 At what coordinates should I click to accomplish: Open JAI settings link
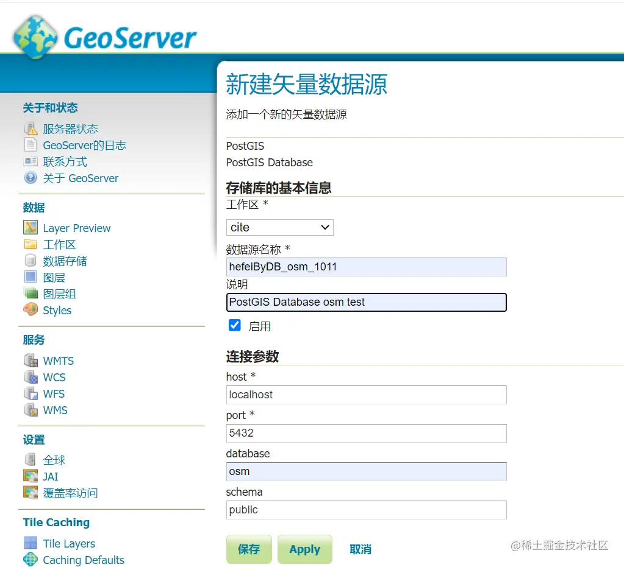click(x=50, y=476)
